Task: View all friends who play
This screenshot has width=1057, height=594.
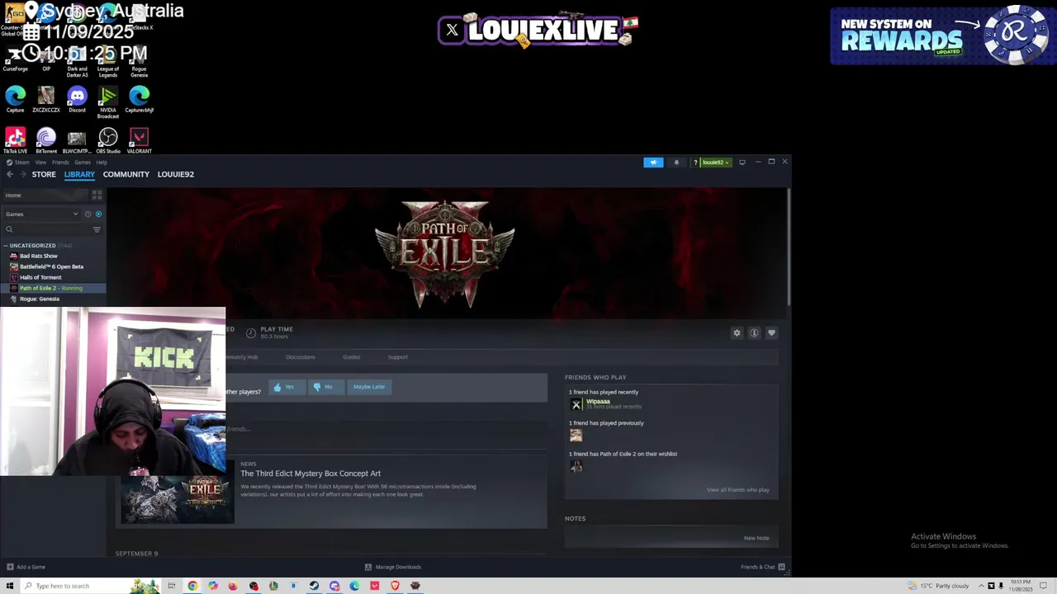Action: coord(737,490)
